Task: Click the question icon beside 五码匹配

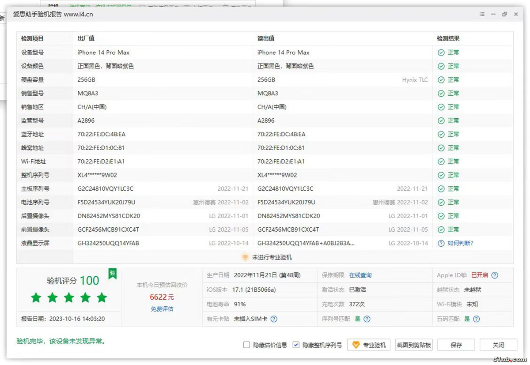Action: click(x=476, y=319)
